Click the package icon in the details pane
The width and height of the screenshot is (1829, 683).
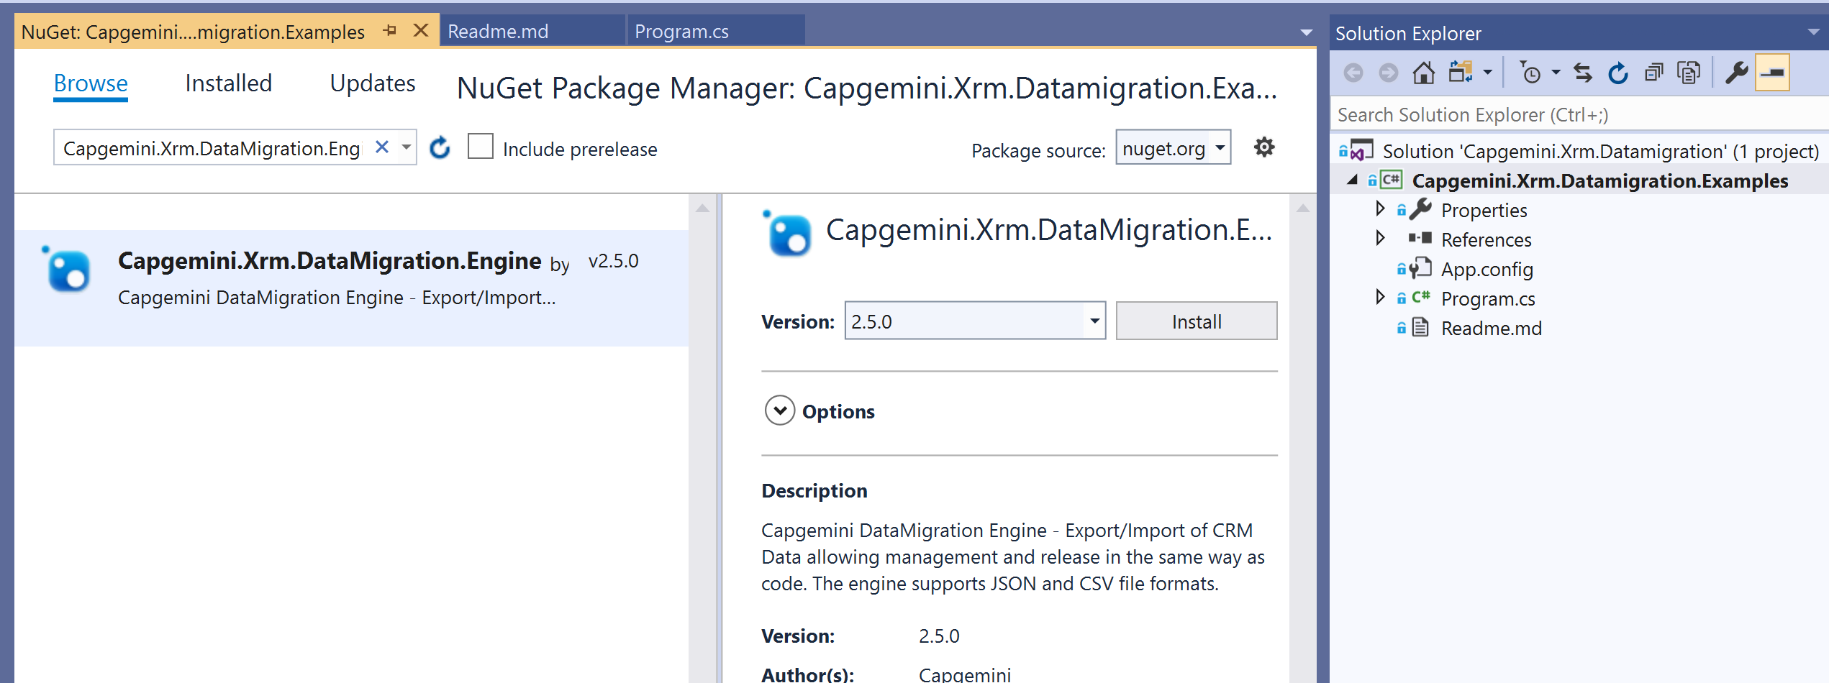786,233
